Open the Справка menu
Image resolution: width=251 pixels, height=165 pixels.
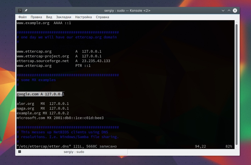102,17
